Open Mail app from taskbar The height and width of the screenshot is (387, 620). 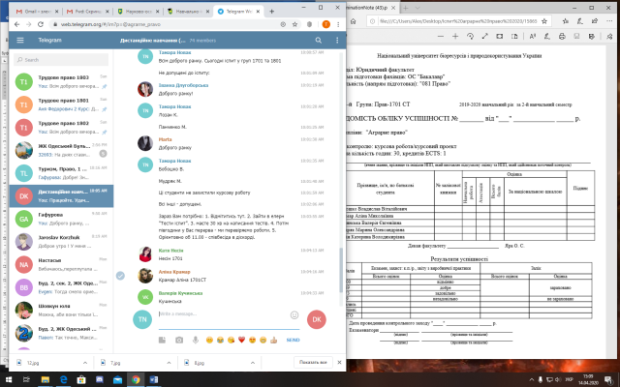[x=117, y=380]
